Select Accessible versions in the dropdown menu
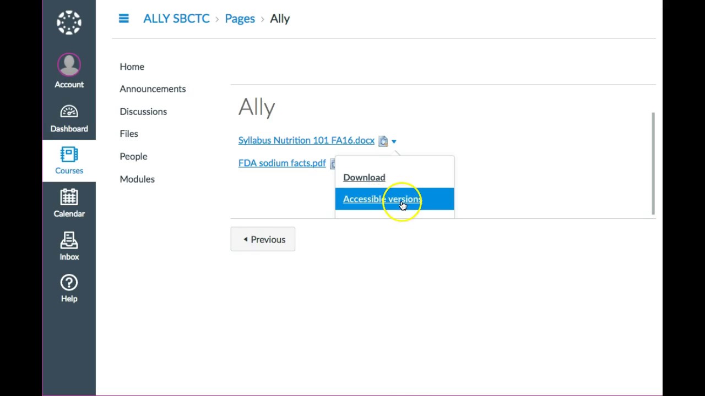The image size is (705, 396). pyautogui.click(x=382, y=199)
